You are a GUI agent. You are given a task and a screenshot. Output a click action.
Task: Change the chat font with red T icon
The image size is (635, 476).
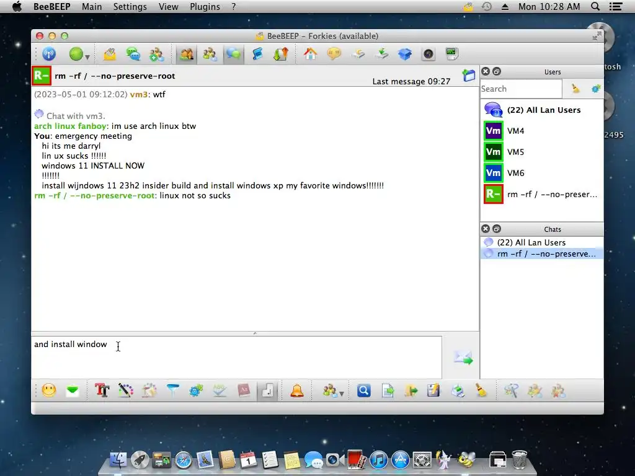tap(102, 390)
